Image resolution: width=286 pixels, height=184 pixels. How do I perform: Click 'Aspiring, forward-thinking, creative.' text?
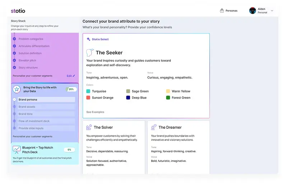point(174,151)
